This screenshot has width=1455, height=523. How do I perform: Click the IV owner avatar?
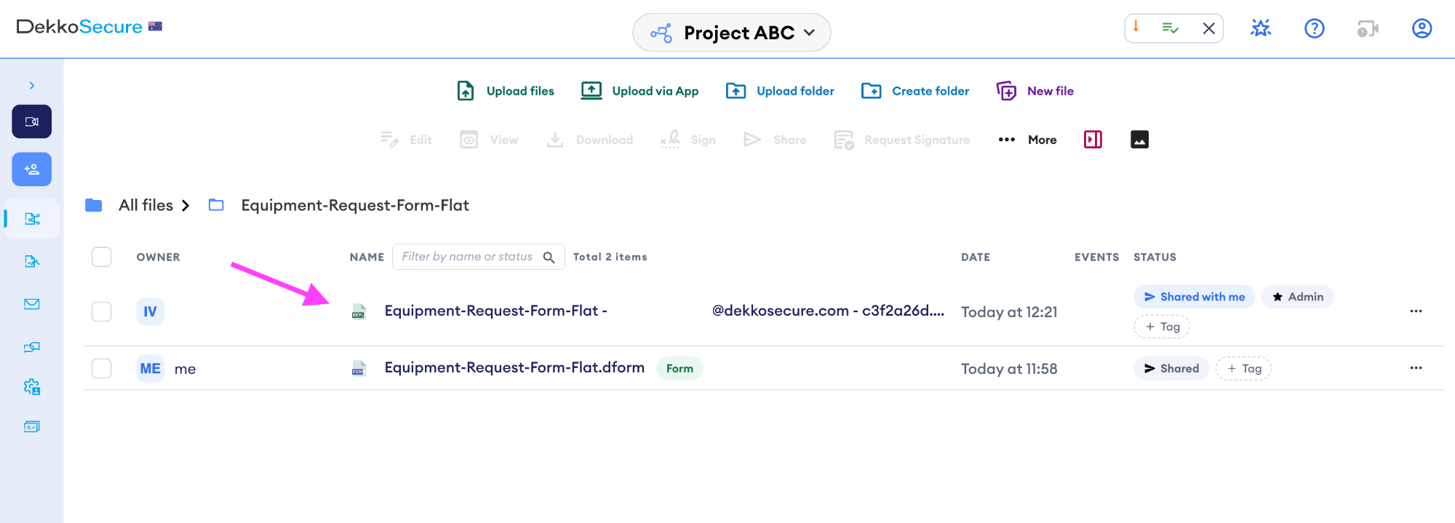pyautogui.click(x=150, y=311)
